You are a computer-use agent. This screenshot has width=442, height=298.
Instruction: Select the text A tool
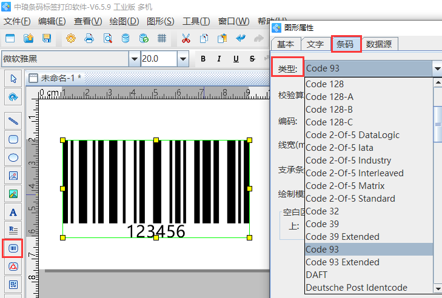pyautogui.click(x=13, y=212)
